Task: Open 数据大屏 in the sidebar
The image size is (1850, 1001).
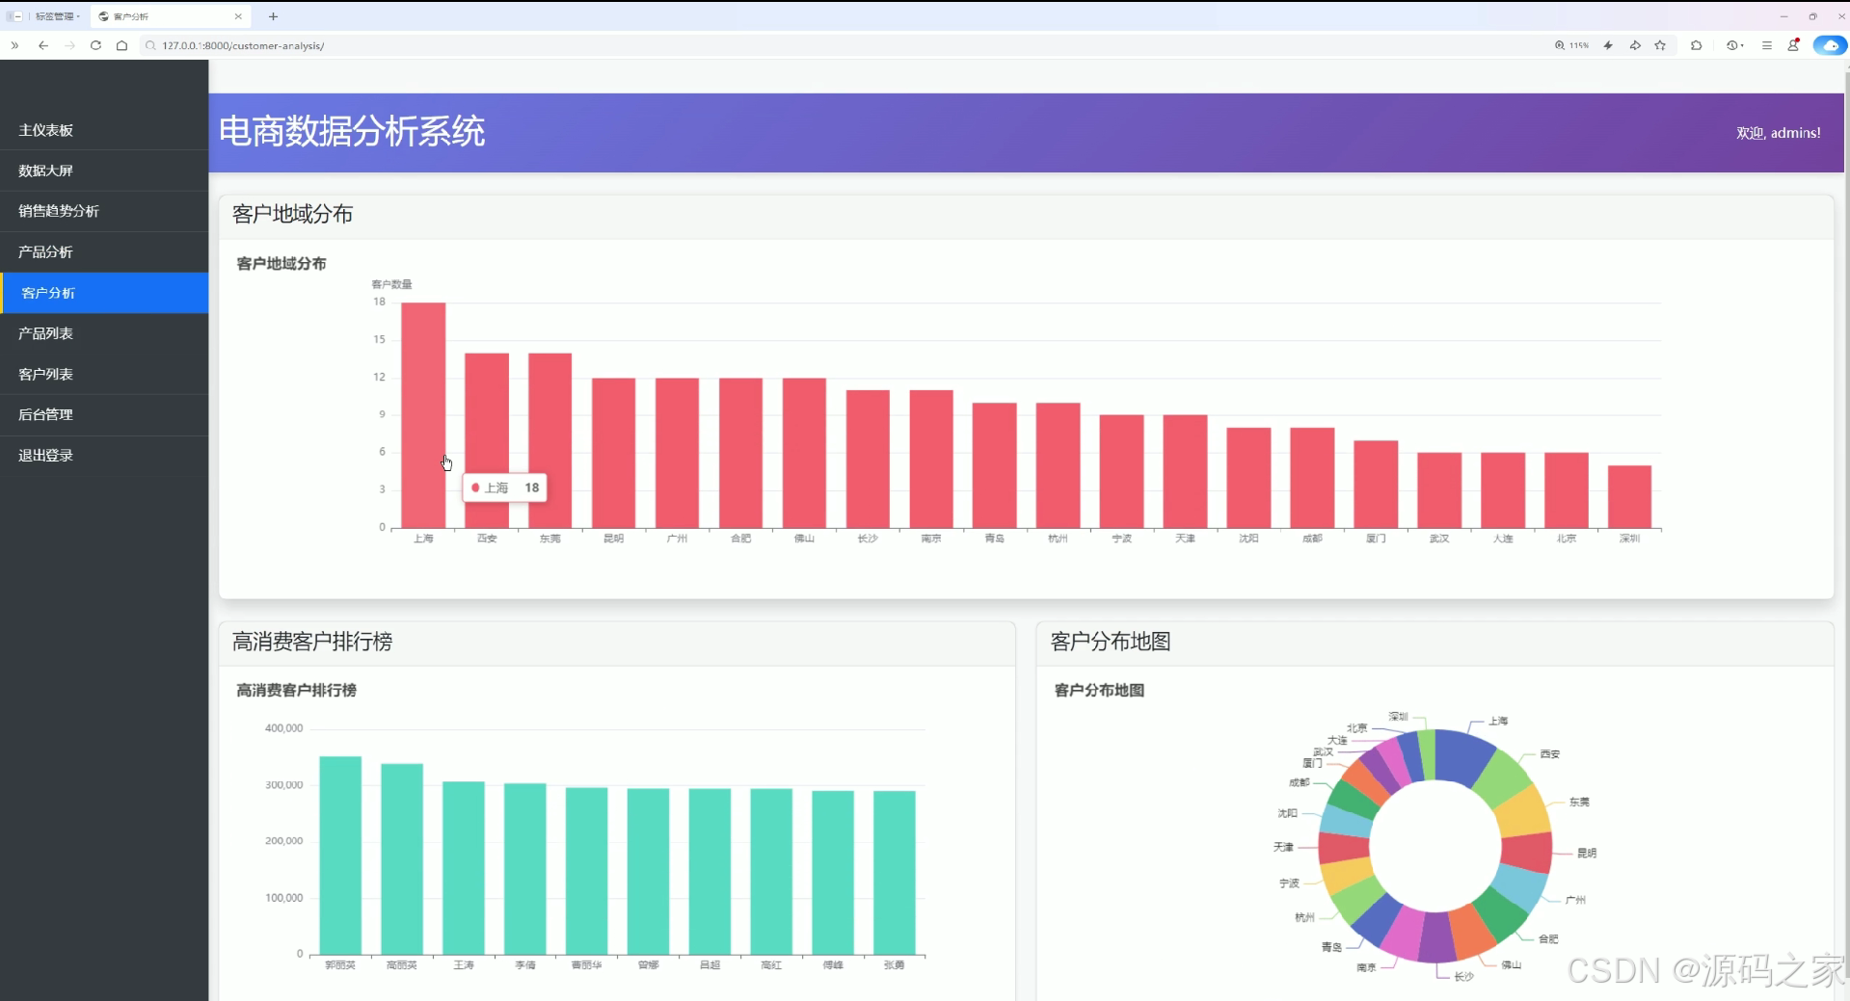Action: tap(104, 171)
